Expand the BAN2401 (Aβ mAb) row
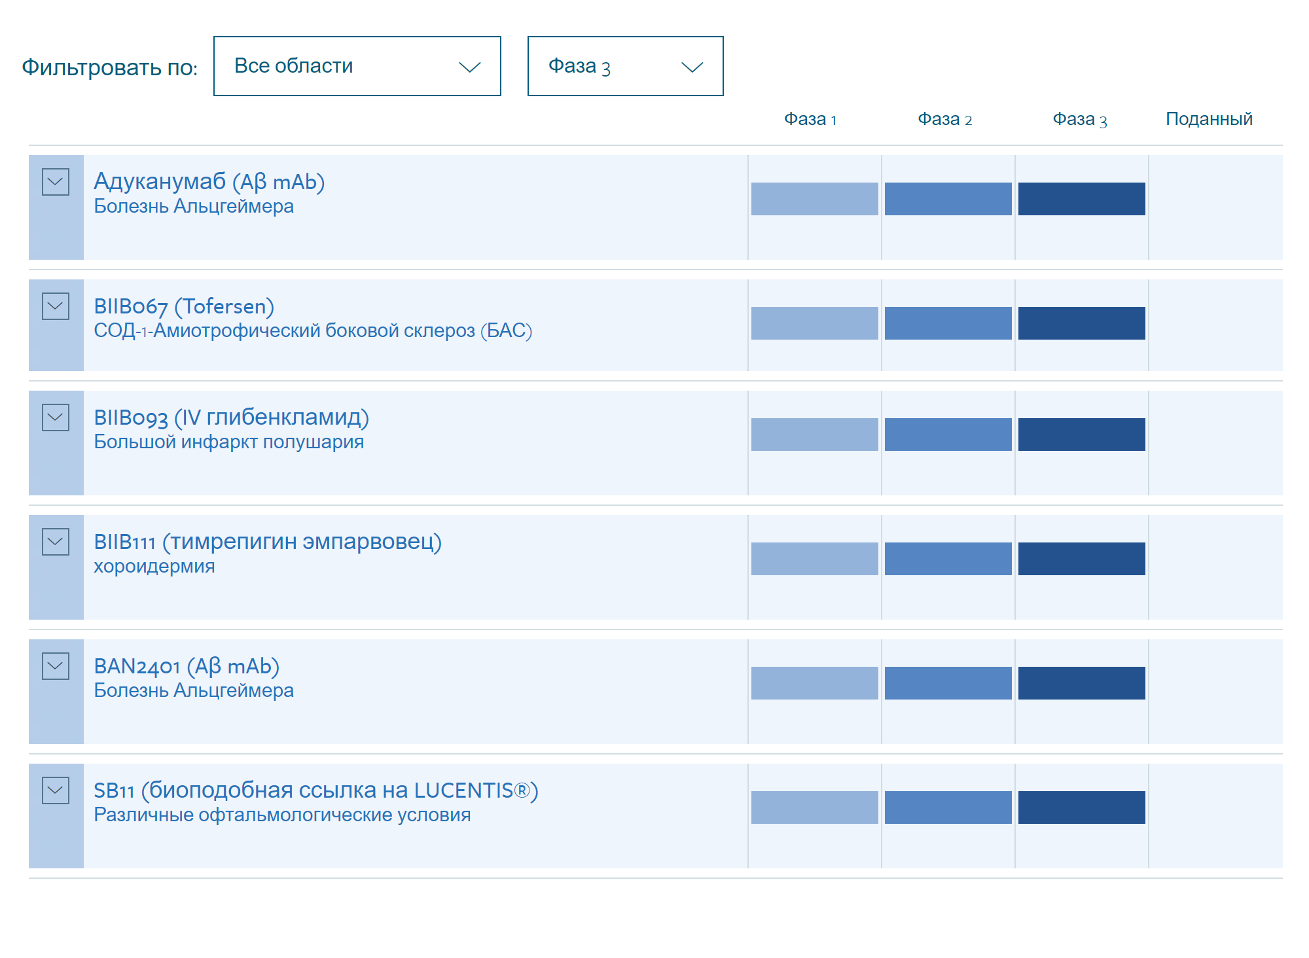Image resolution: width=1309 pixels, height=958 pixels. (56, 666)
